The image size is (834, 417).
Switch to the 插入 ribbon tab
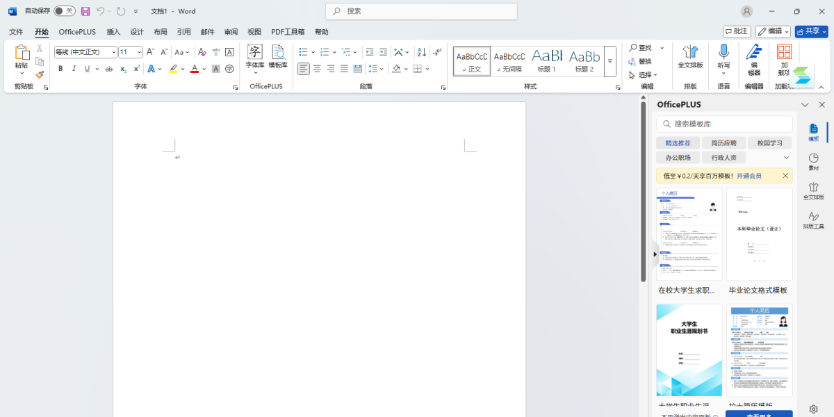113,32
